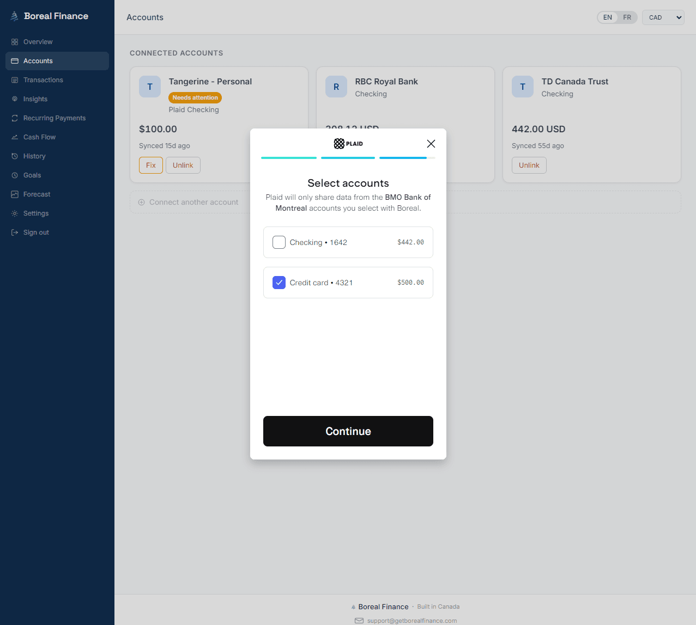Click the Tangerine account T avatar
The width and height of the screenshot is (696, 625).
click(x=150, y=87)
